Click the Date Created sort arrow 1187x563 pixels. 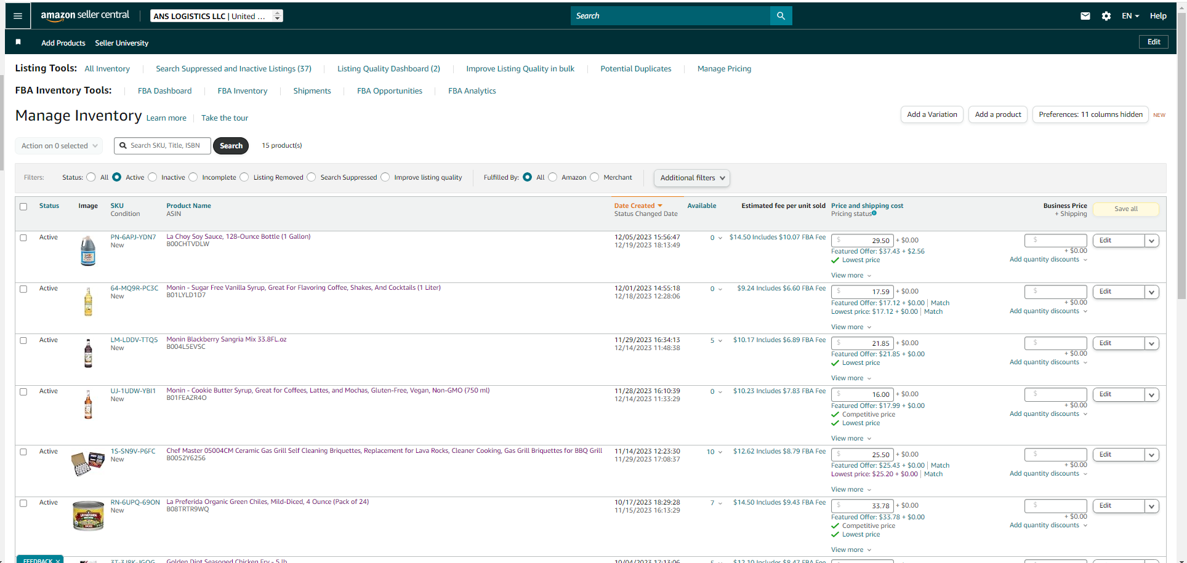pos(660,206)
